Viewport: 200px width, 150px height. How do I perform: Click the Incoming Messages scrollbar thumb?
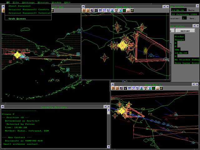(x=108, y=113)
